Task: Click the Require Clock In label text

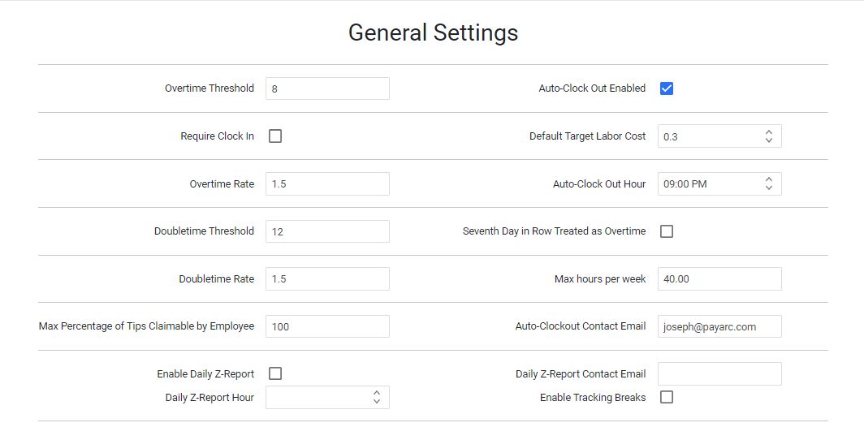Action: tap(217, 136)
